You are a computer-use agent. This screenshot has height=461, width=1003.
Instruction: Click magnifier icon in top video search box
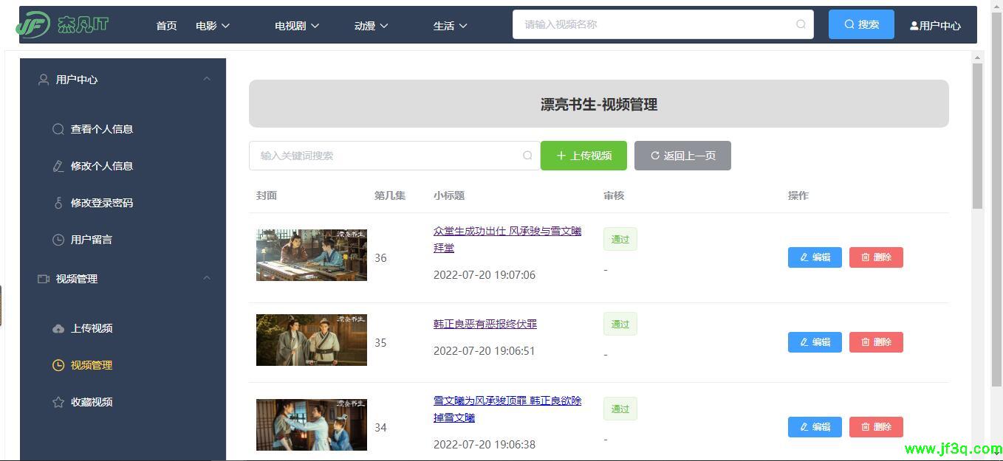(801, 24)
